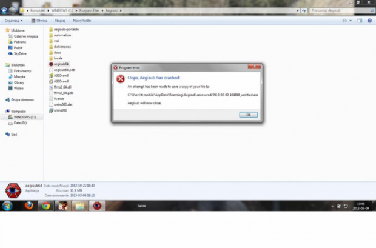Click OK in the Program error dialog
Viewport: 376px width, 248px height.
tap(249, 115)
